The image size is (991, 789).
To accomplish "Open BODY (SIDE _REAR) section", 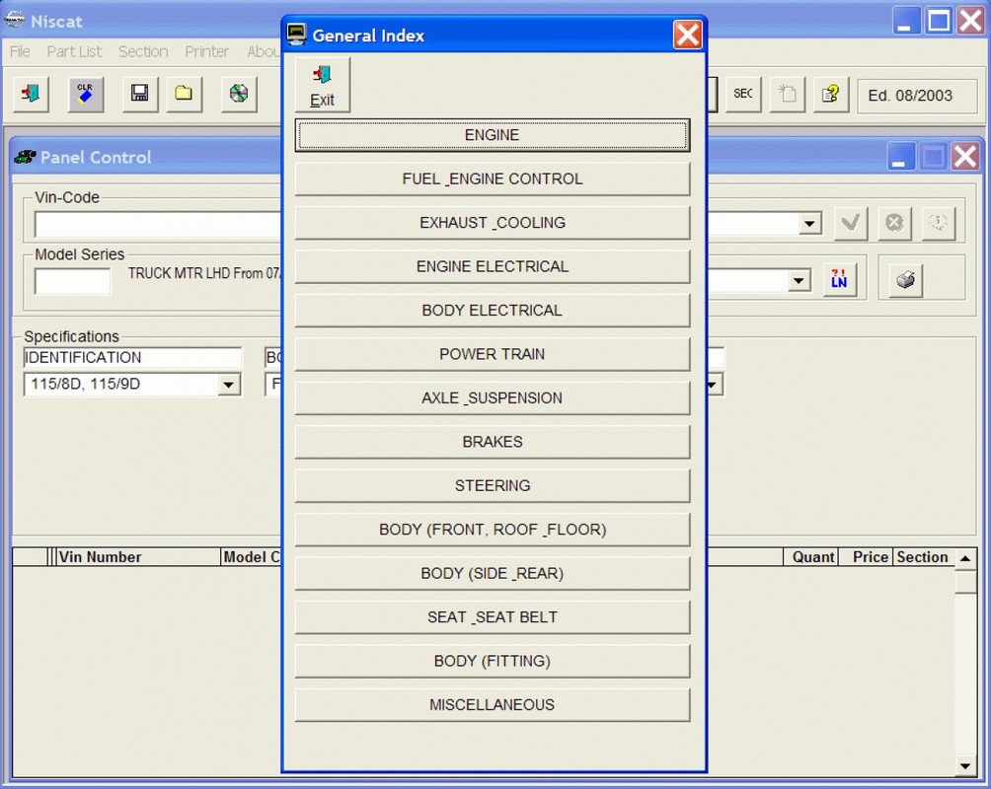I will [x=493, y=573].
